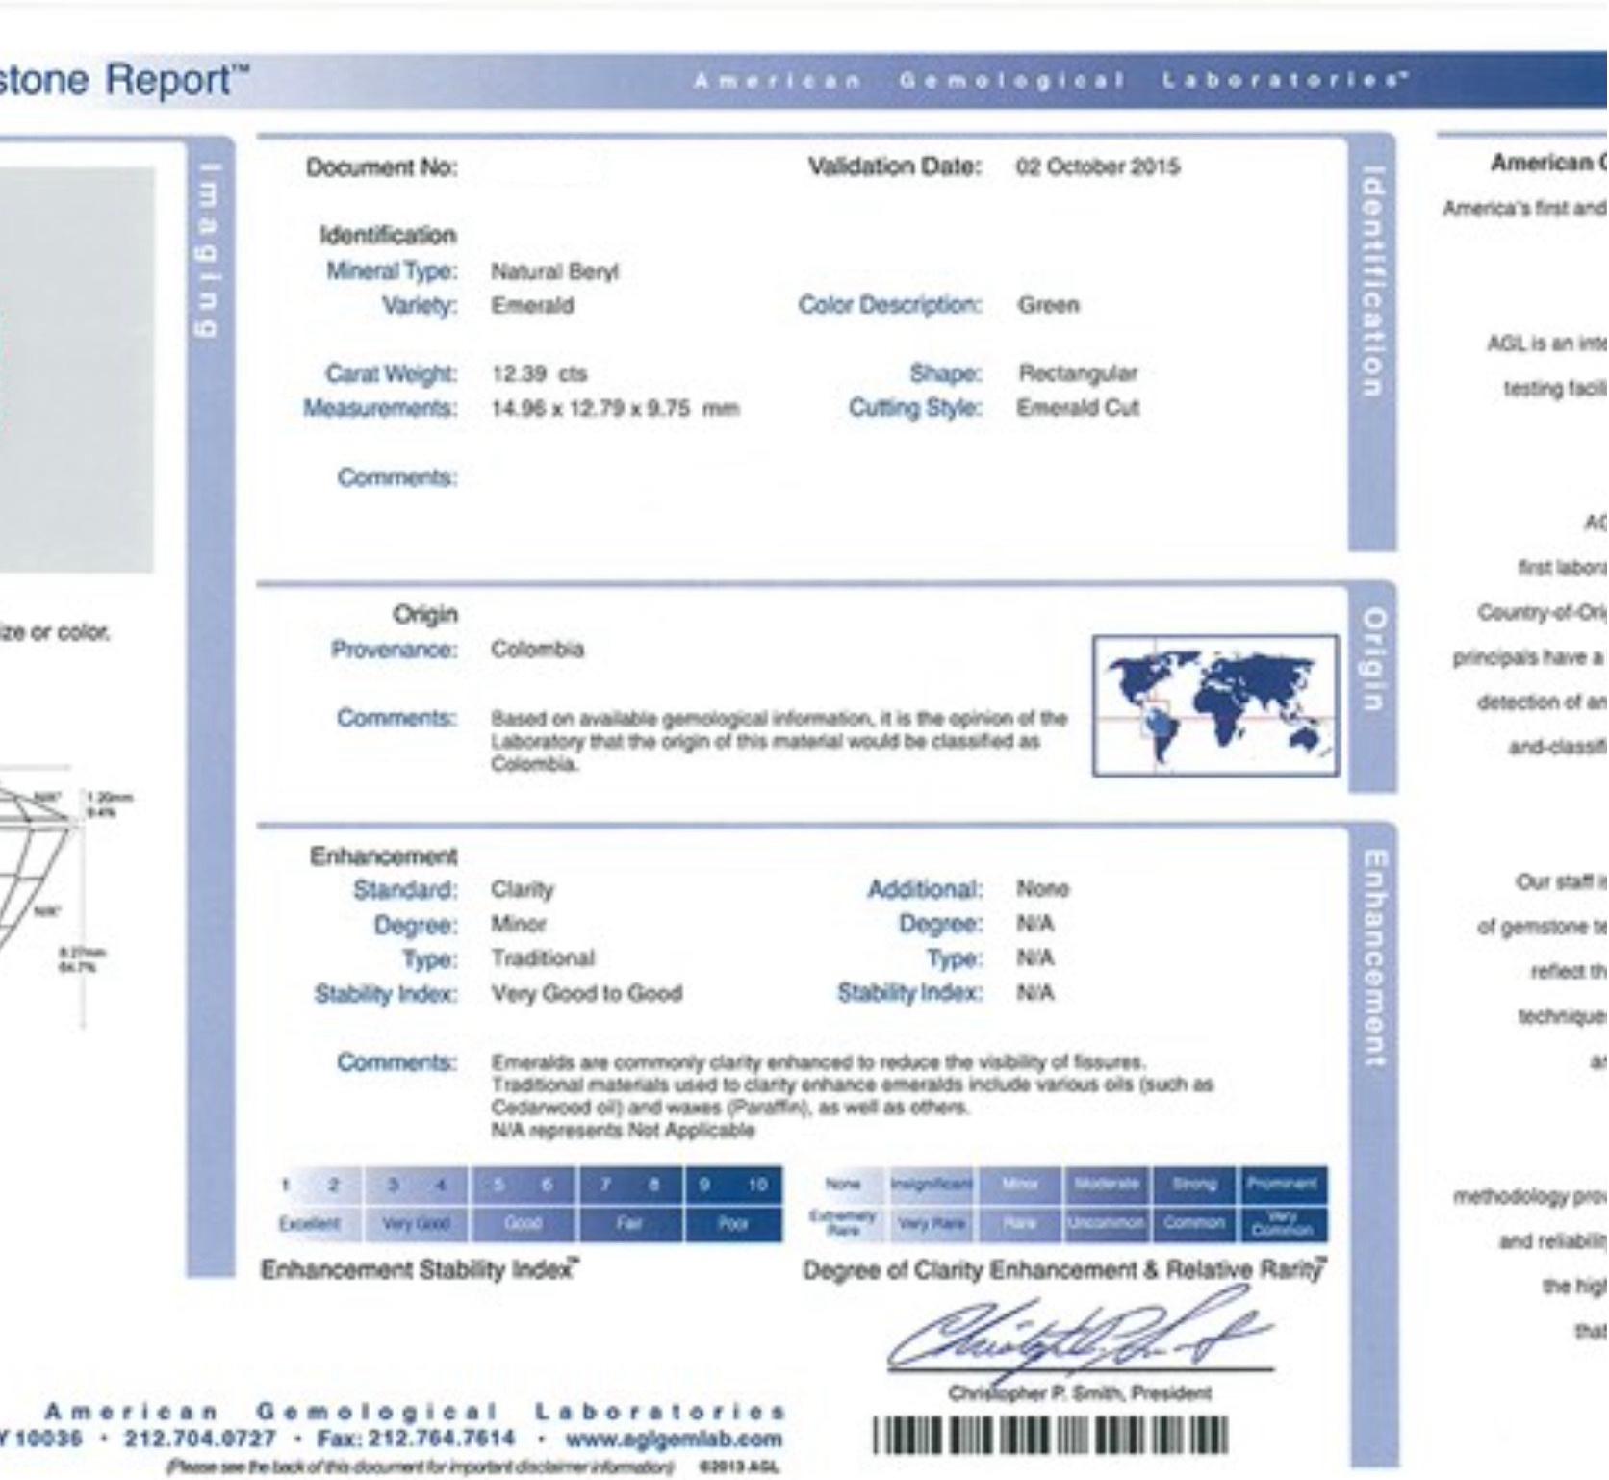Click the 'Excellent' stability scale cell
This screenshot has height=1480, width=1609.
click(x=310, y=1224)
